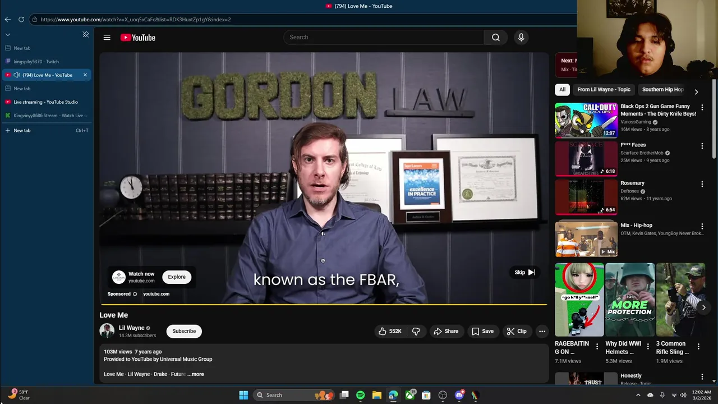Image resolution: width=718 pixels, height=404 pixels.
Task: Start voice search with microphone icon
Action: [x=521, y=37]
